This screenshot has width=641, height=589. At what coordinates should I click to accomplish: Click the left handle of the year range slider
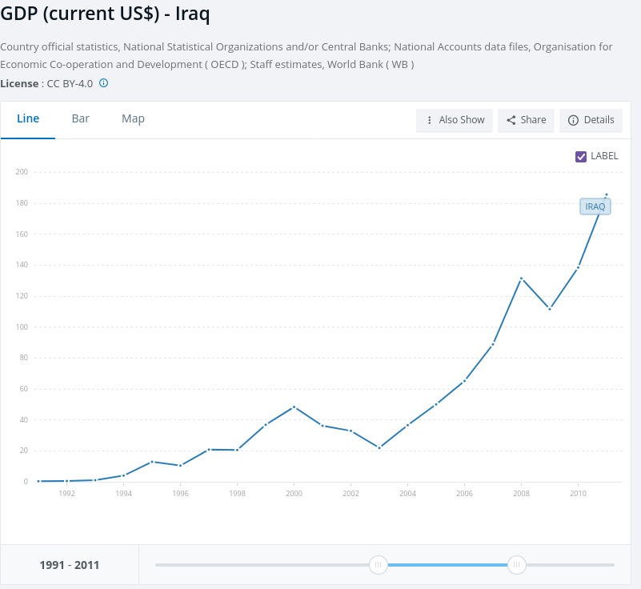tap(379, 565)
